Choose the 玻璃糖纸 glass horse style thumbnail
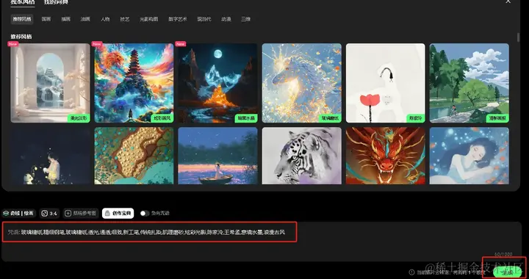The image size is (529, 279). [x=302, y=83]
